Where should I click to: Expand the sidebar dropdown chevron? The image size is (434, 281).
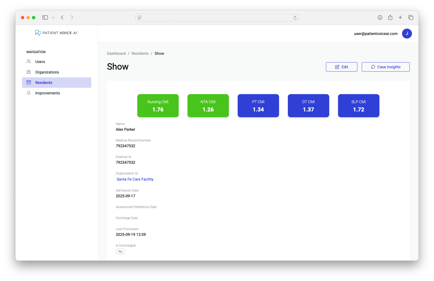[x=53, y=18]
